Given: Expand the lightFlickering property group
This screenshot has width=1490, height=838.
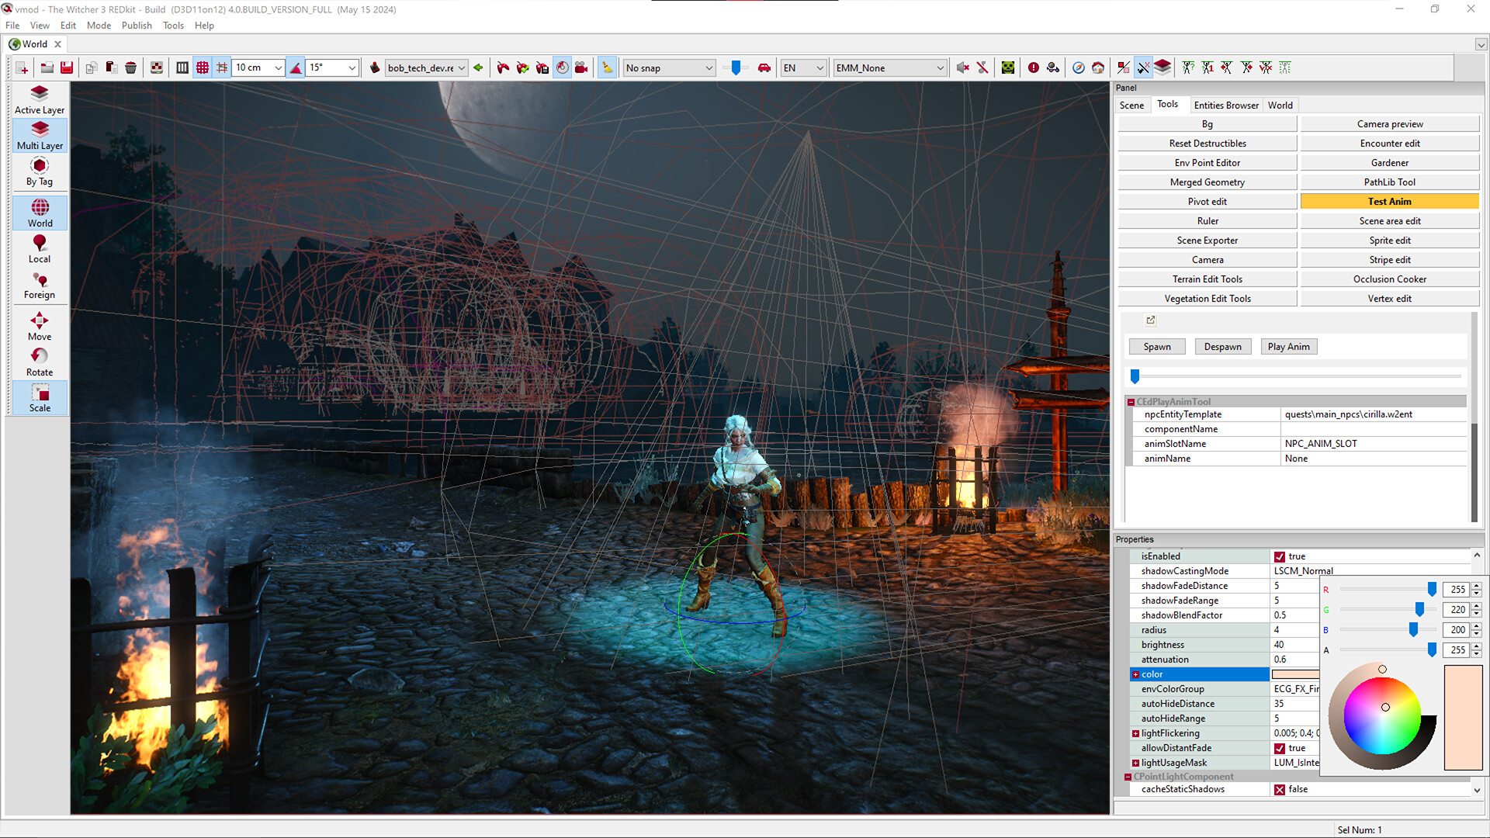Looking at the screenshot, I should [x=1135, y=732].
